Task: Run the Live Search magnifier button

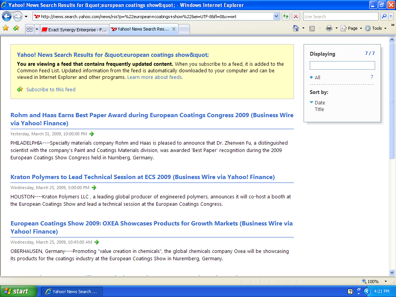Action: tap(384, 17)
